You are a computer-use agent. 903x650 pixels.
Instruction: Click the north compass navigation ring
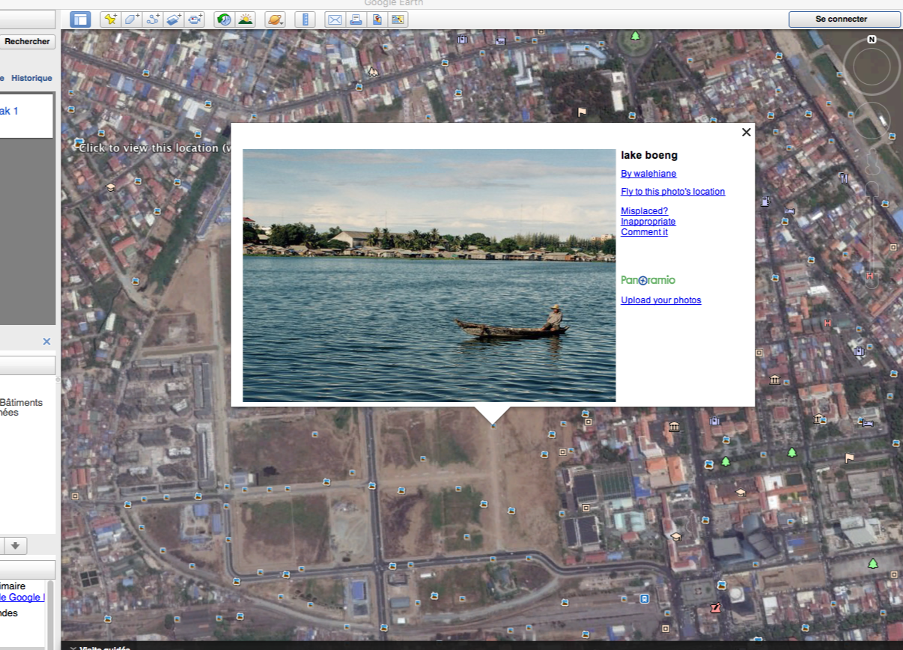(872, 67)
